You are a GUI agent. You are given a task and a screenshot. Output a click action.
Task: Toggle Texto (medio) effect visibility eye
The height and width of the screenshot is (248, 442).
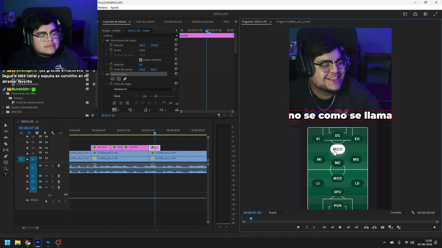click(107, 74)
